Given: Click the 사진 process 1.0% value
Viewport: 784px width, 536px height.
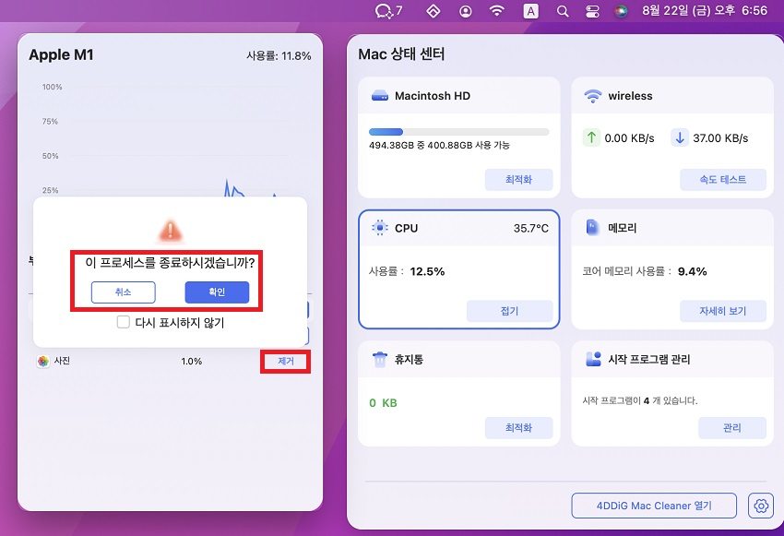Looking at the screenshot, I should click(192, 361).
